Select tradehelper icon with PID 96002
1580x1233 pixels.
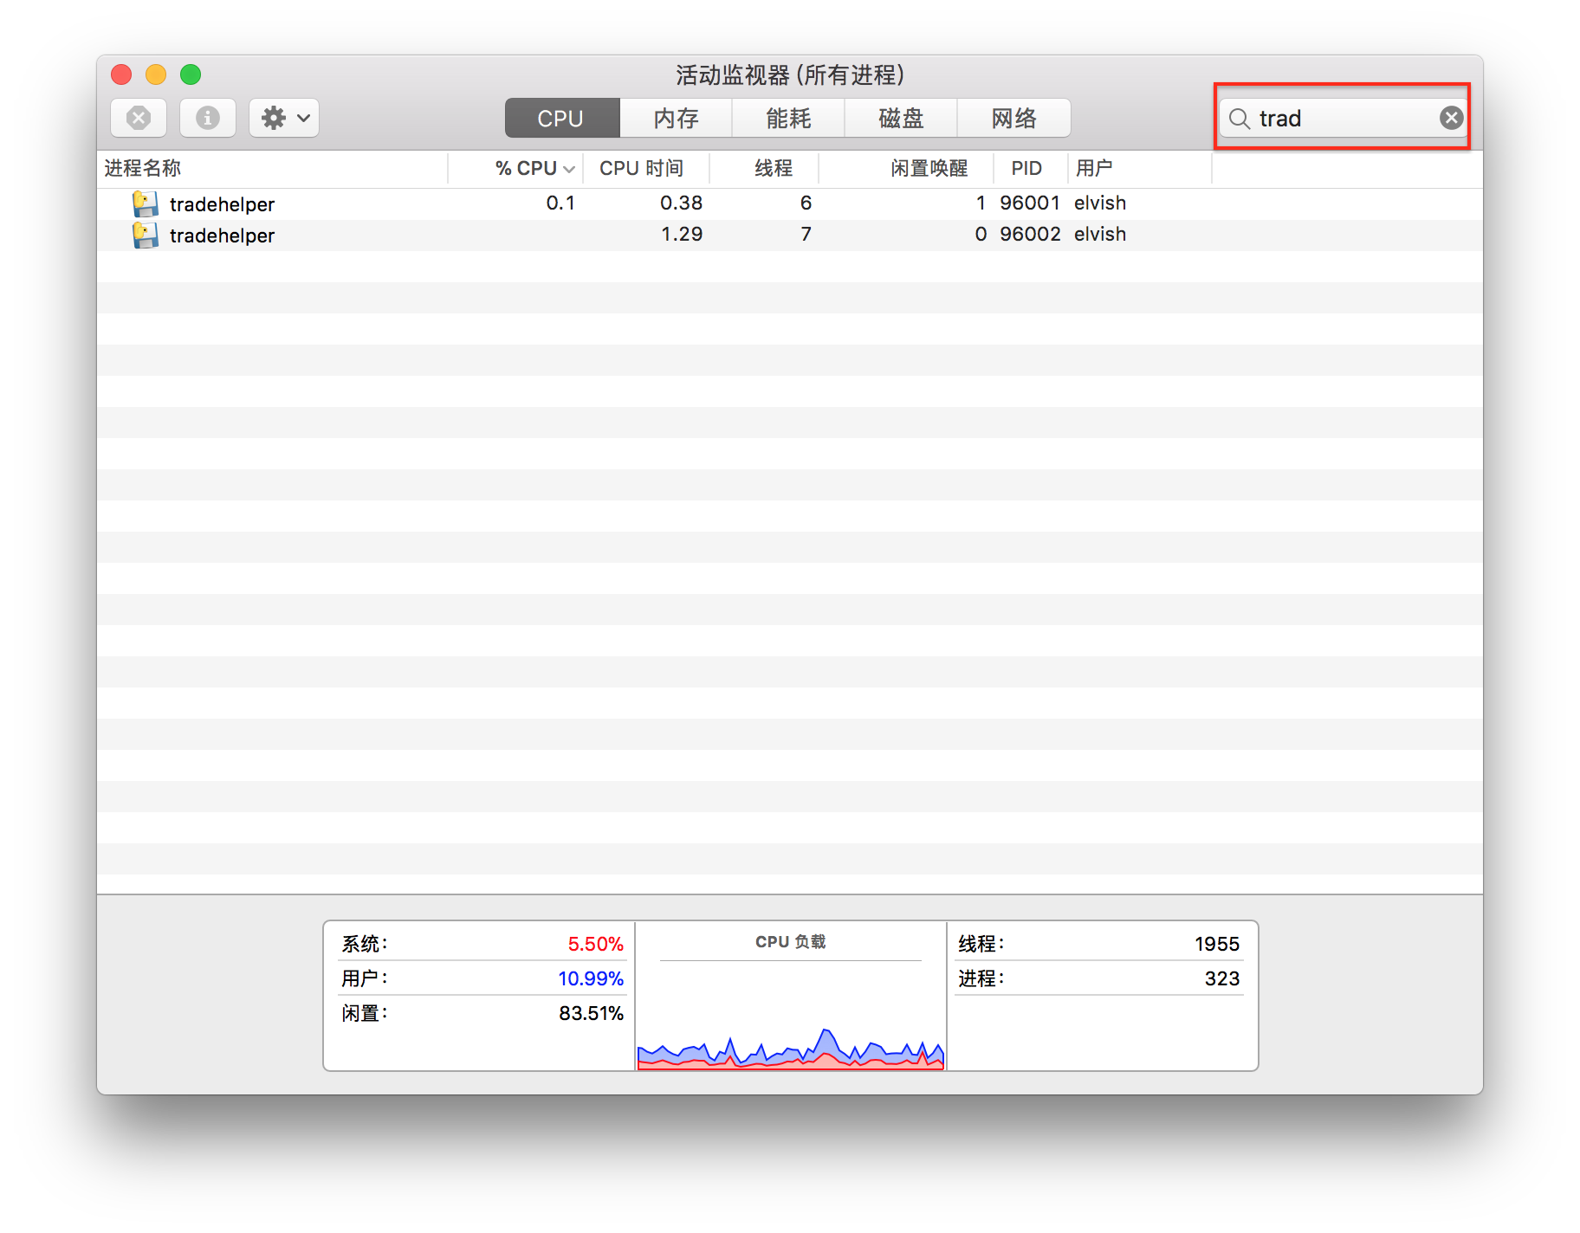point(146,236)
